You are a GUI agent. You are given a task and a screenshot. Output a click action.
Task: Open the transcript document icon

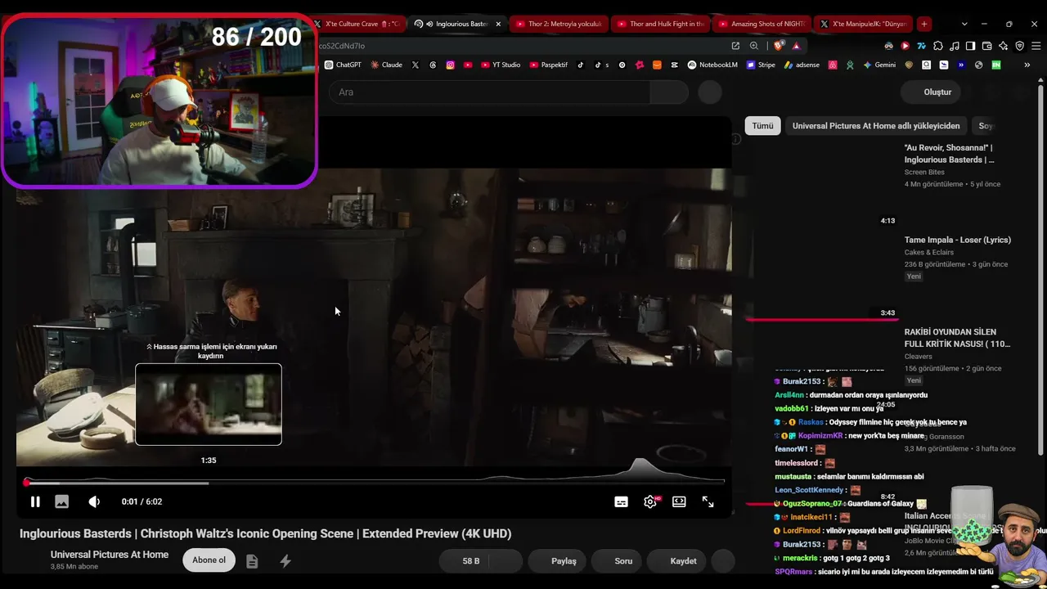tap(252, 561)
